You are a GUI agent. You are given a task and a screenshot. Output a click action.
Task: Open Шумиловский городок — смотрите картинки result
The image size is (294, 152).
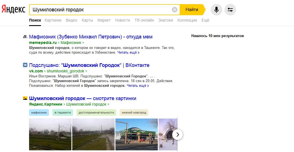[83, 98]
